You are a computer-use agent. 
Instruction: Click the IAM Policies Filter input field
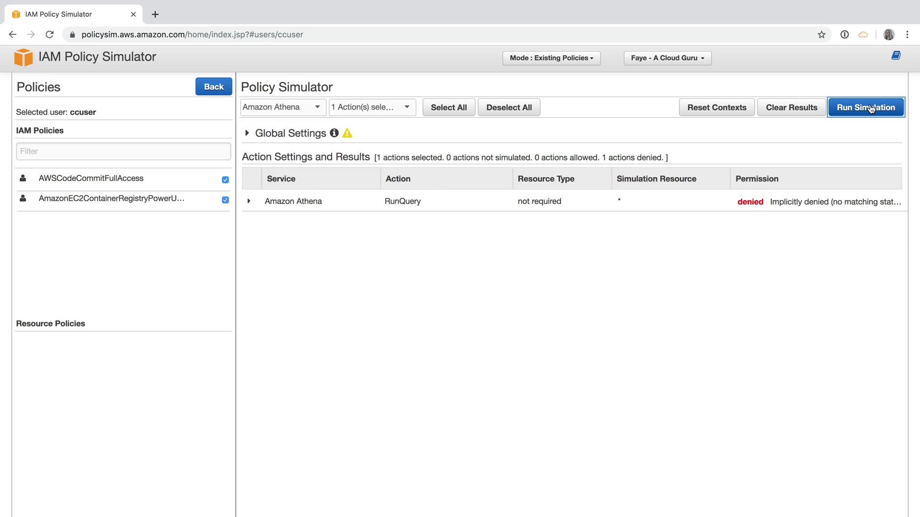coord(123,151)
